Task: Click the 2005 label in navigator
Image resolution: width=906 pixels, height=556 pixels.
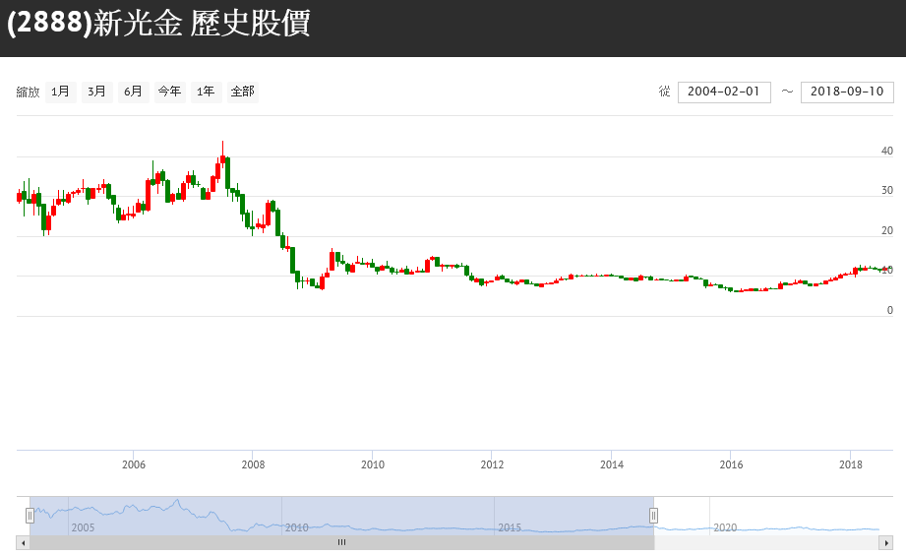Action: (x=83, y=527)
